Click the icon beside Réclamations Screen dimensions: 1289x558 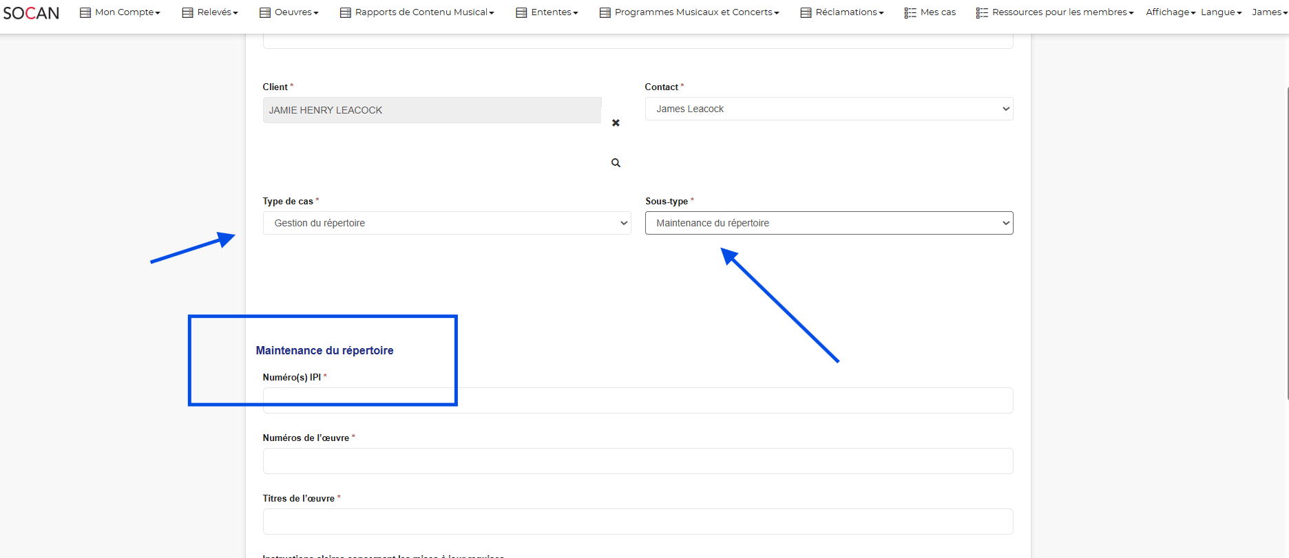point(806,12)
